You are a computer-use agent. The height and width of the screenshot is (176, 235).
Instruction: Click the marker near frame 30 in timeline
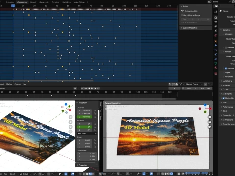[x=28, y=95]
